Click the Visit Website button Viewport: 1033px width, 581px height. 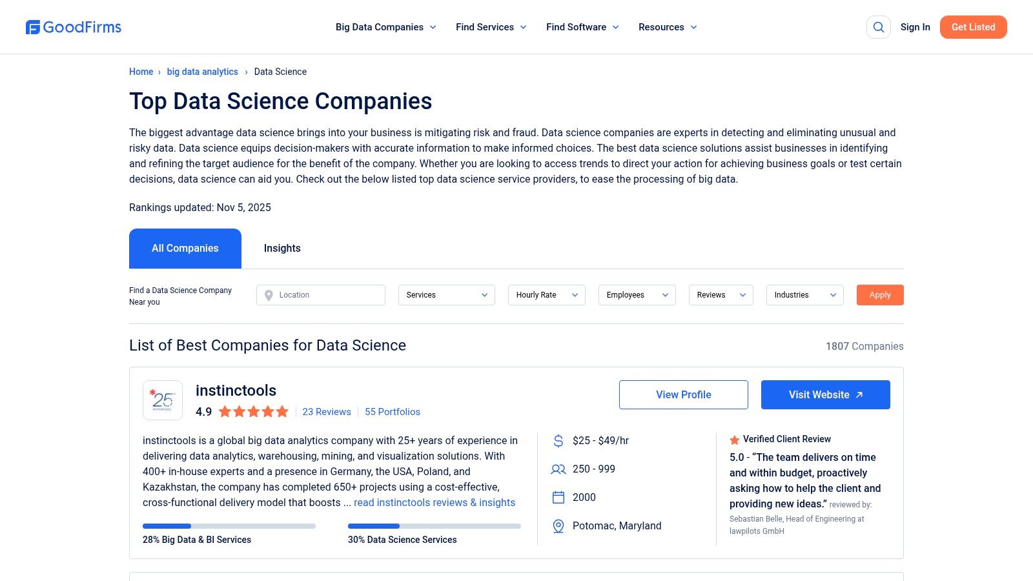825,394
